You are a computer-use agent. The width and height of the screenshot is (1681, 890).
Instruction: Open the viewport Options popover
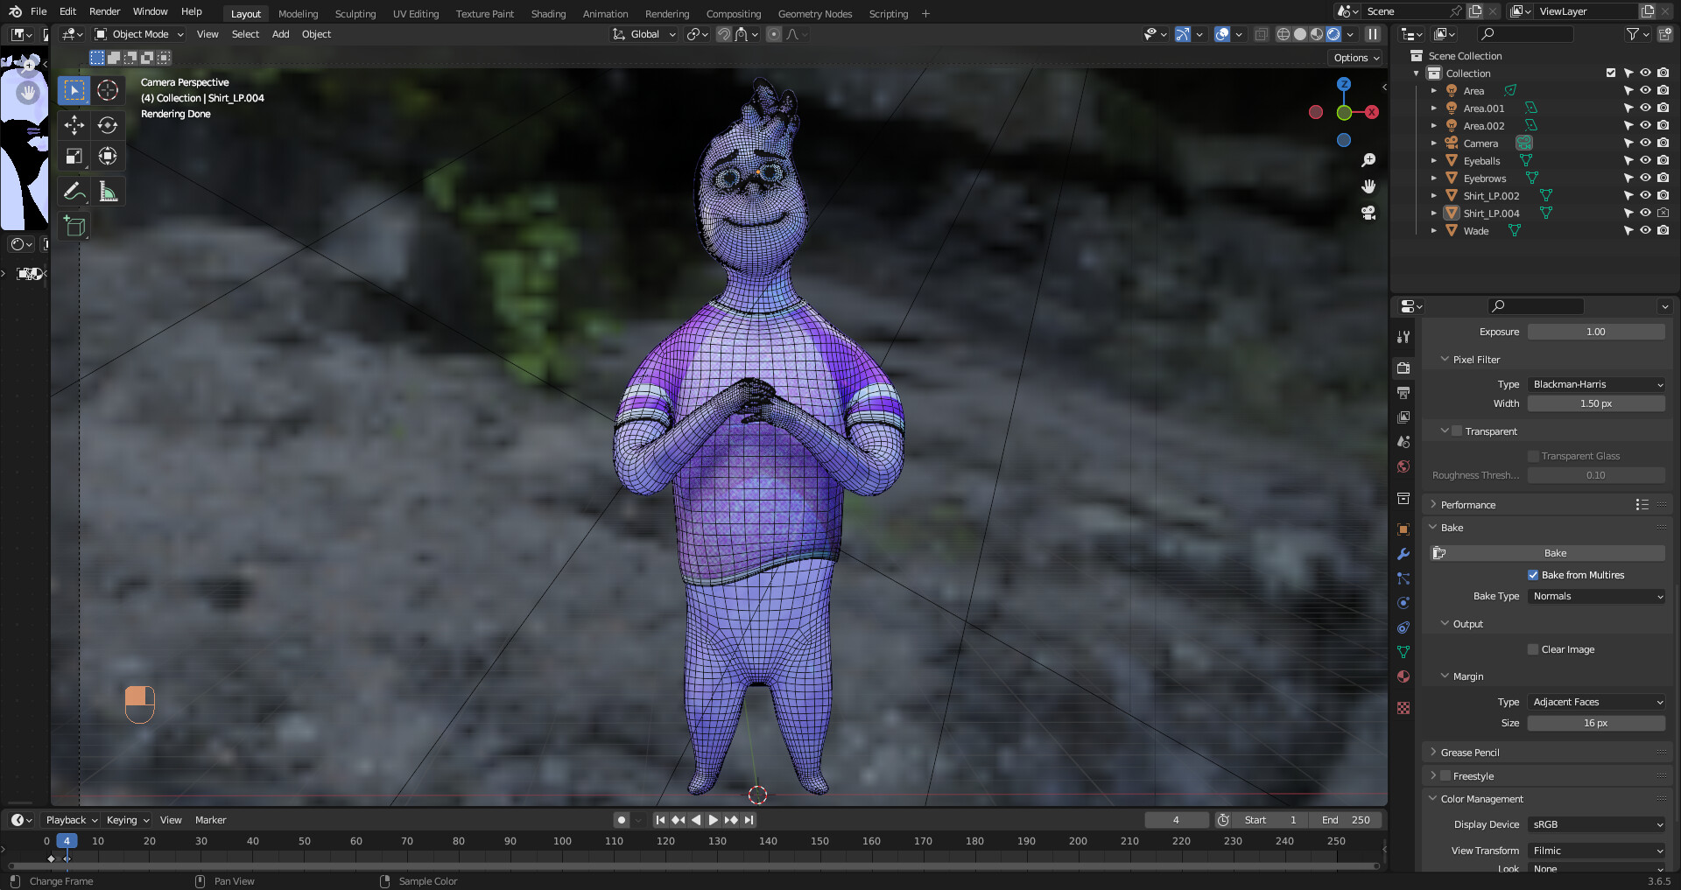tap(1354, 57)
